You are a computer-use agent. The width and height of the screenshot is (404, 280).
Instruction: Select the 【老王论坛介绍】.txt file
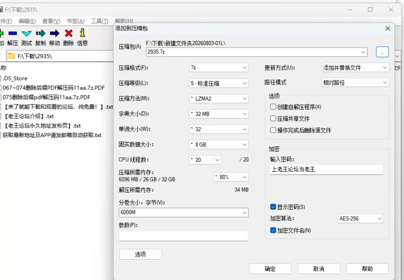[28, 116]
